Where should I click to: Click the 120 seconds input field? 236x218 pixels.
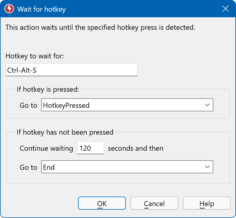click(90, 148)
